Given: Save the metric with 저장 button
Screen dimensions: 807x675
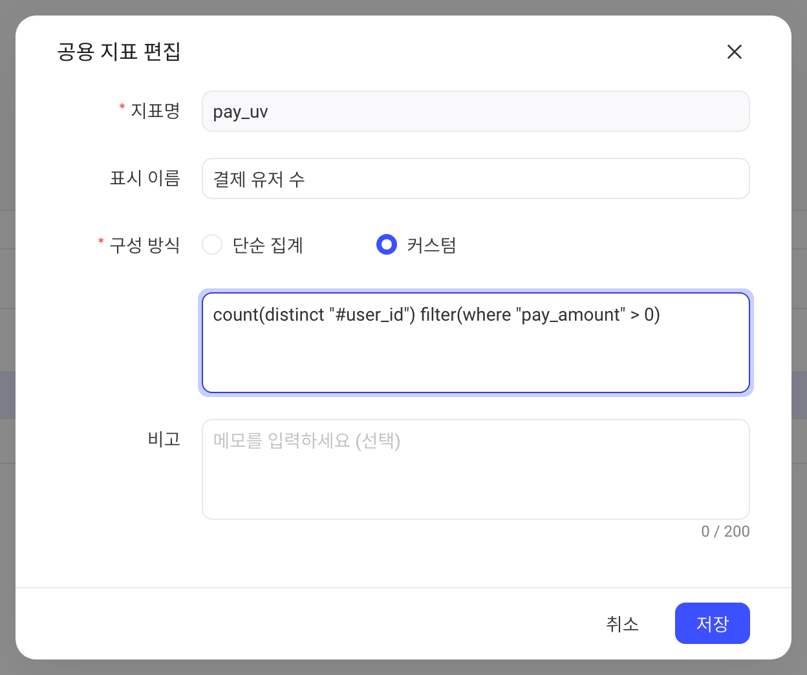Looking at the screenshot, I should tap(713, 623).
